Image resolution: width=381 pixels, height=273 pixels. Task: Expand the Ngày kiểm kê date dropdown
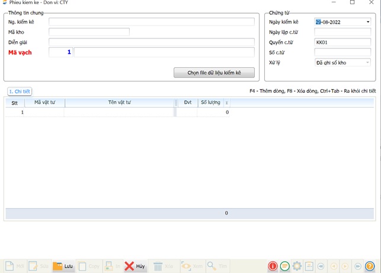coord(367,22)
